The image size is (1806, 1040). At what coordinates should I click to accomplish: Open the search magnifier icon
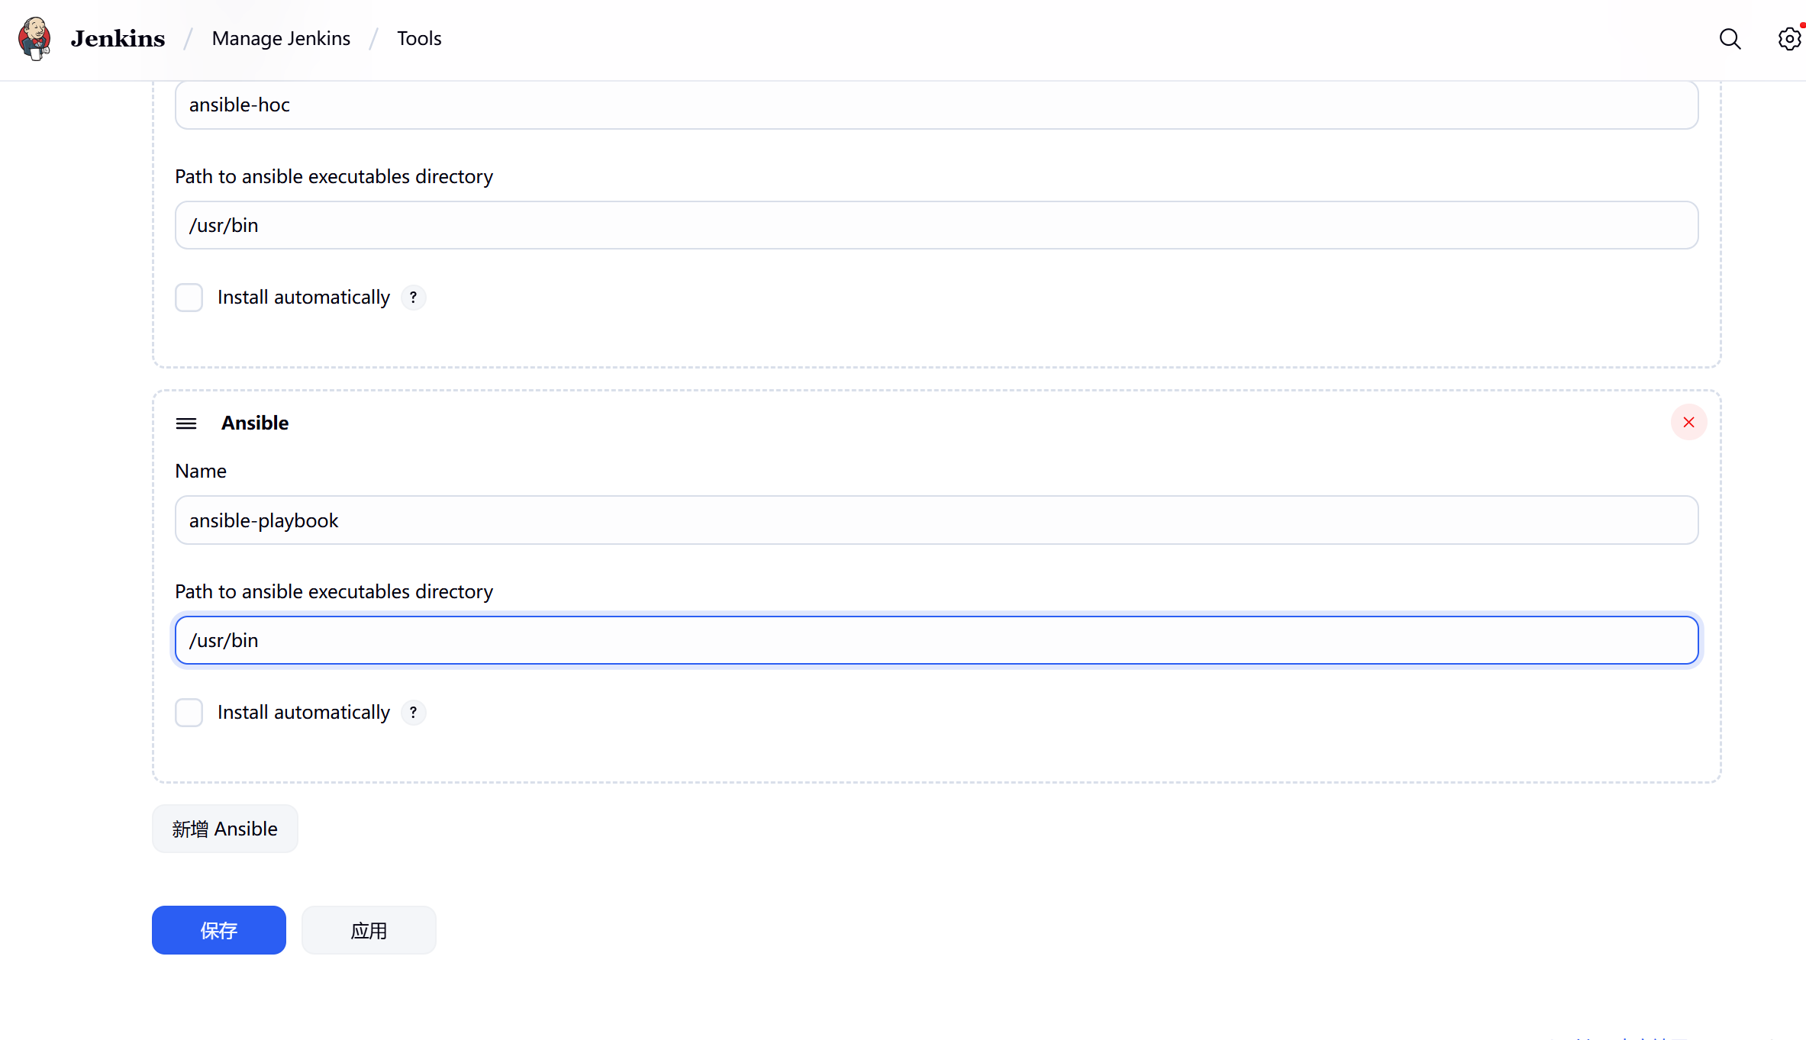(x=1730, y=39)
